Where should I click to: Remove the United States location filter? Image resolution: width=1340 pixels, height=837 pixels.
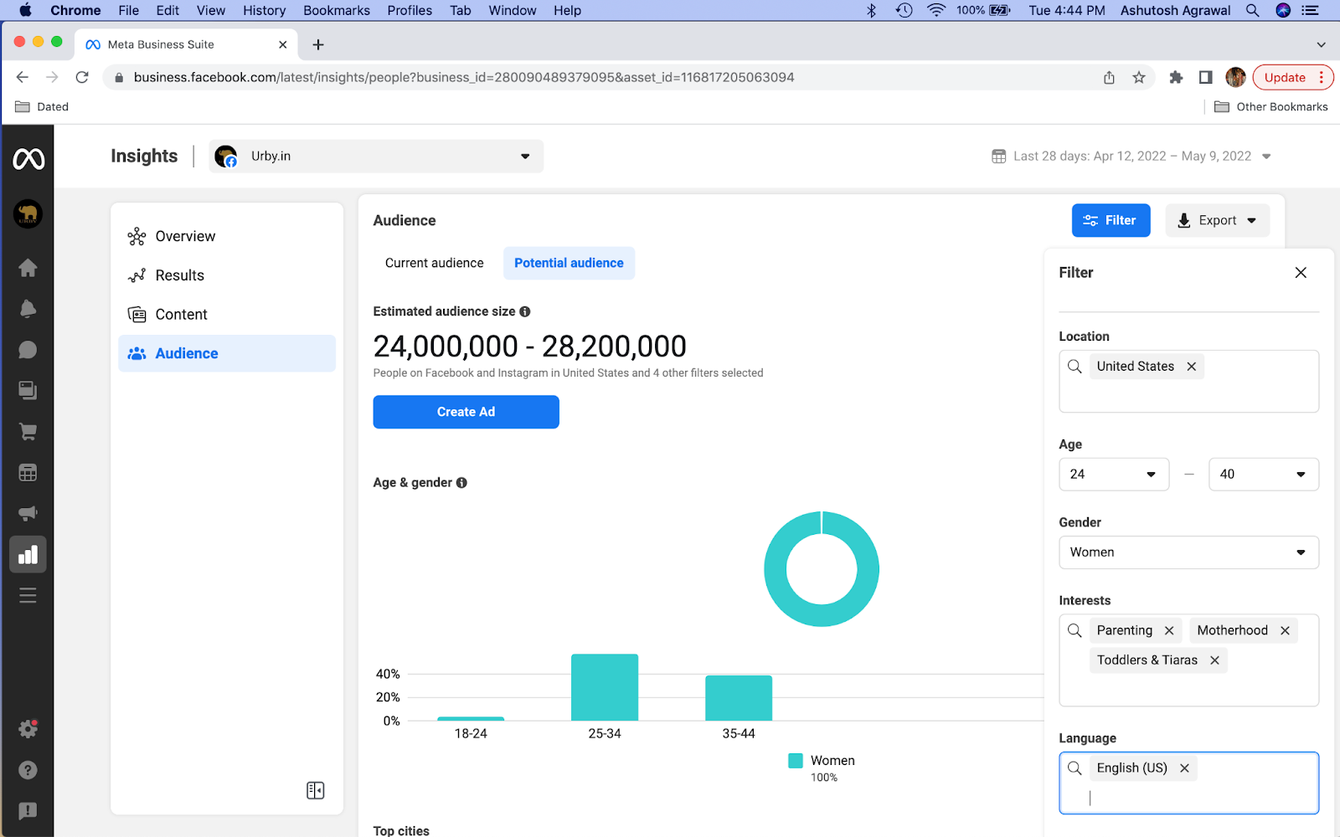click(1191, 367)
